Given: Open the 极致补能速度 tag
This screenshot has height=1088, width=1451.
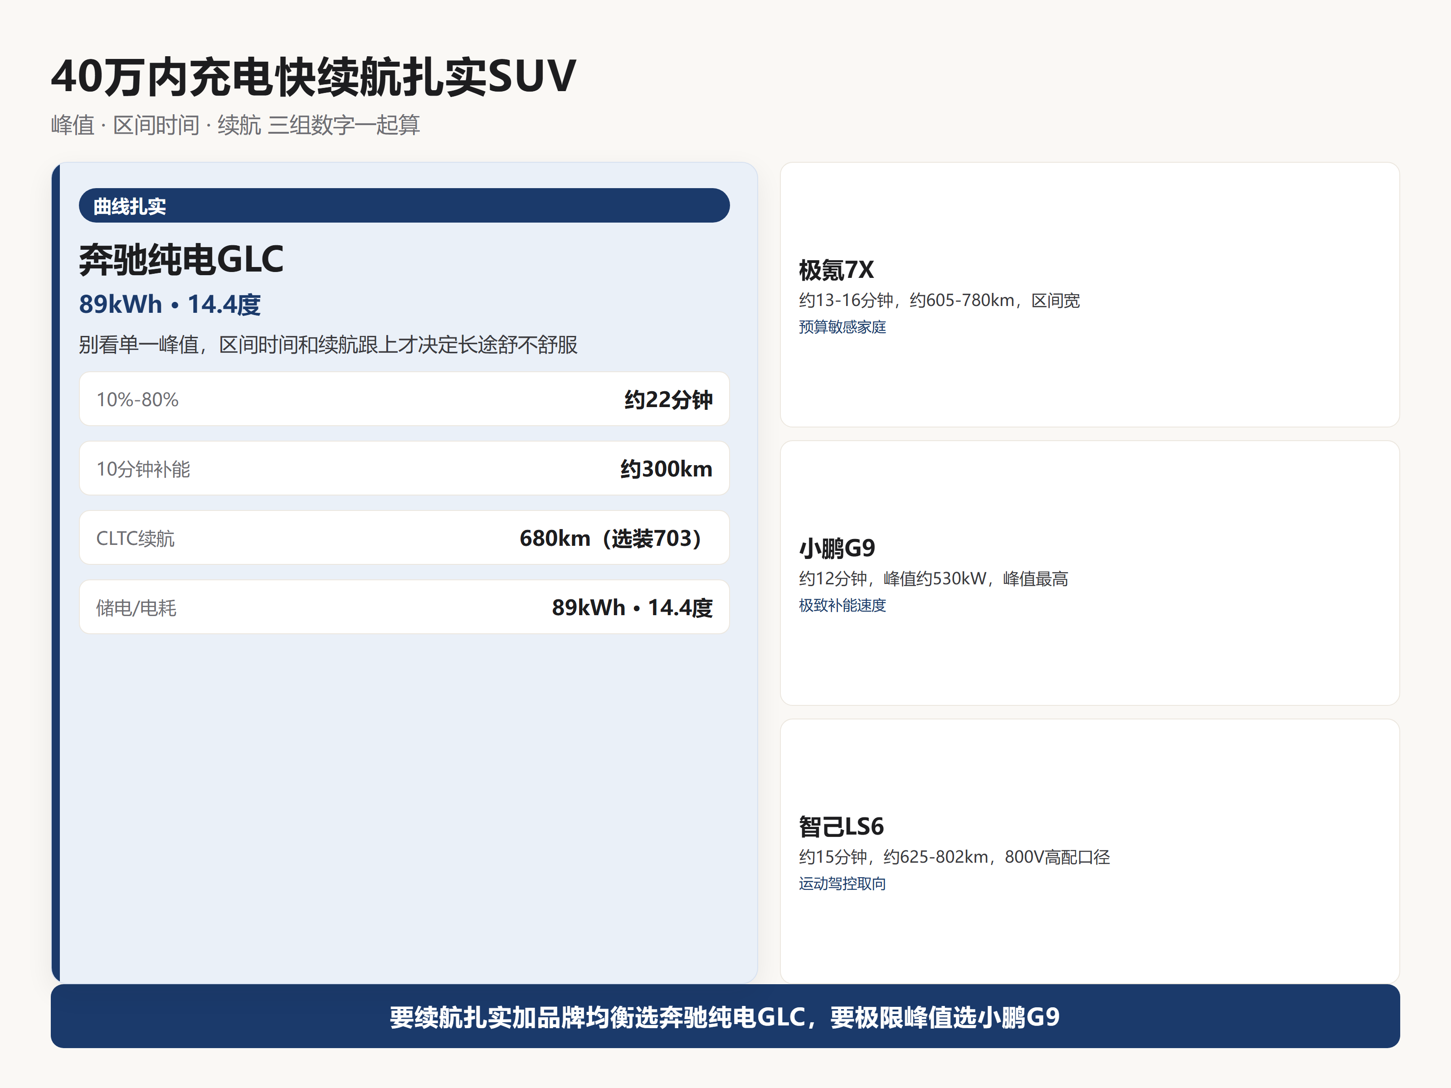Looking at the screenshot, I should click(842, 605).
